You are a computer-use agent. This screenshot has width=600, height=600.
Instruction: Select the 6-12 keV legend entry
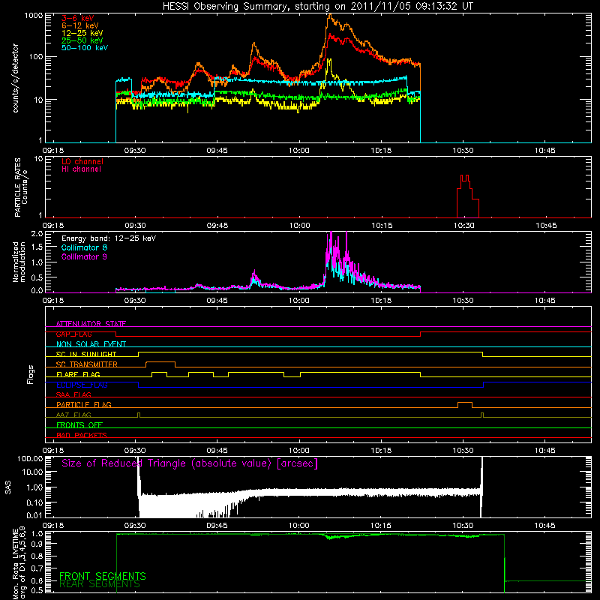(80, 25)
